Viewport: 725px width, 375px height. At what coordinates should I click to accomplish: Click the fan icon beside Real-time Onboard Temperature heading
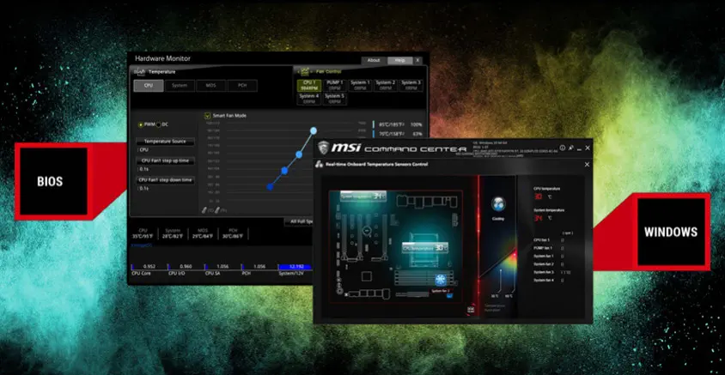coord(319,165)
